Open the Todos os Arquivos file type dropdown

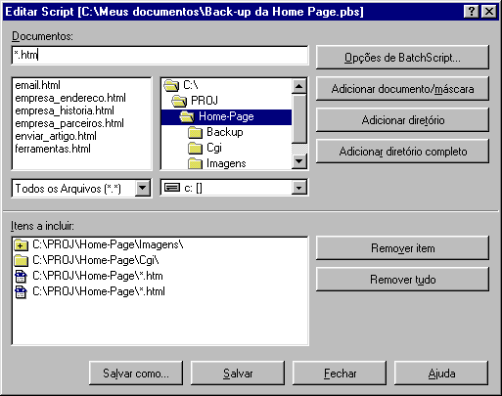coord(143,188)
